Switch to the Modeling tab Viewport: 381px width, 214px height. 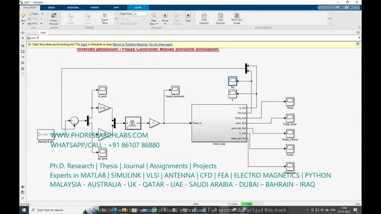pos(73,7)
